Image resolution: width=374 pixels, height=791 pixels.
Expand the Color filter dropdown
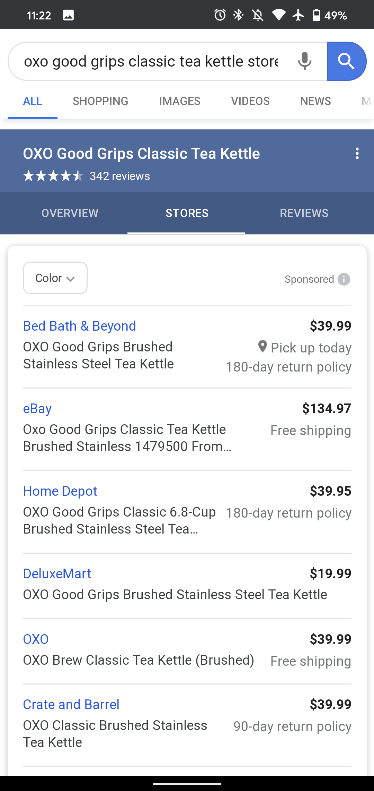click(55, 278)
